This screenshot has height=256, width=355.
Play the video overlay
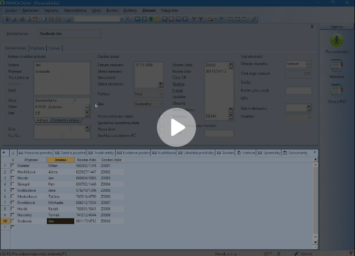177,127
